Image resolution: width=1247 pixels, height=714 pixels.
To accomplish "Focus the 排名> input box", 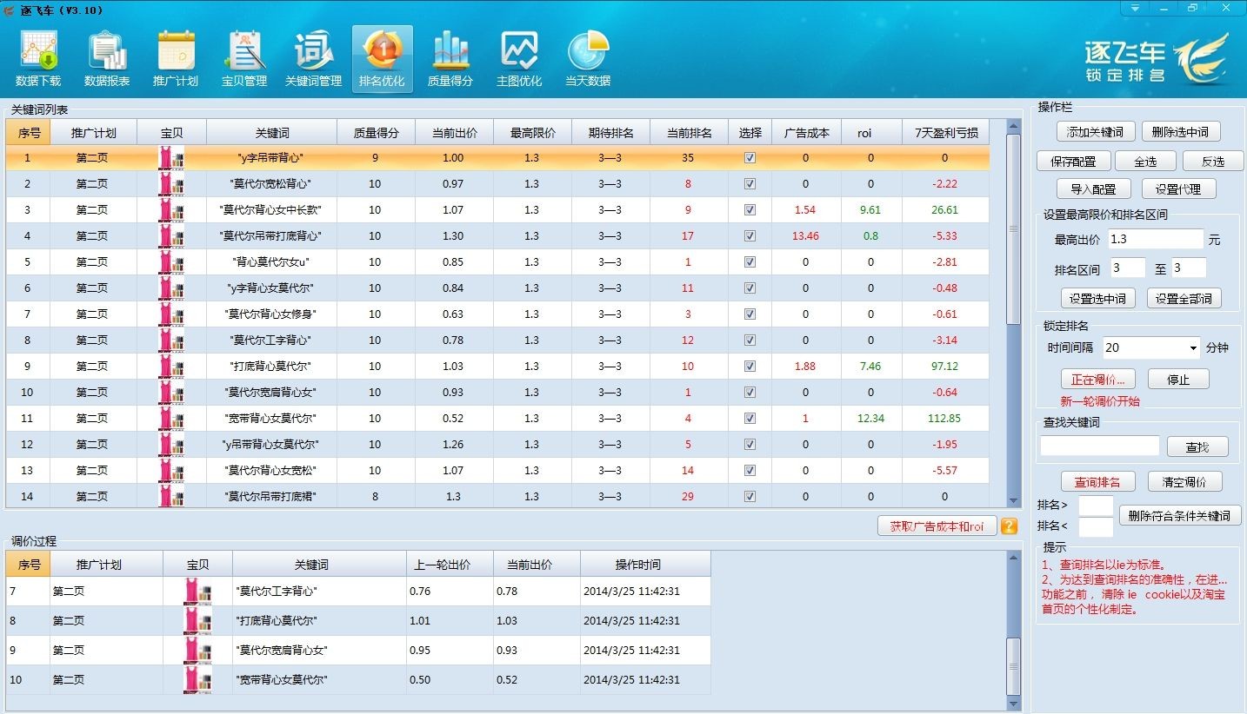I will coord(1096,506).
